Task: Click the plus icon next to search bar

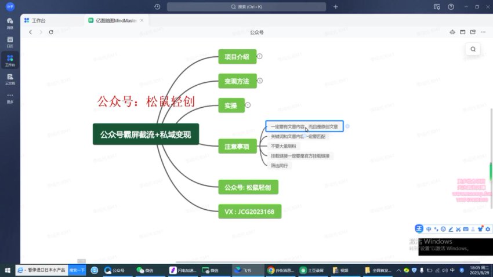Action: click(335, 6)
